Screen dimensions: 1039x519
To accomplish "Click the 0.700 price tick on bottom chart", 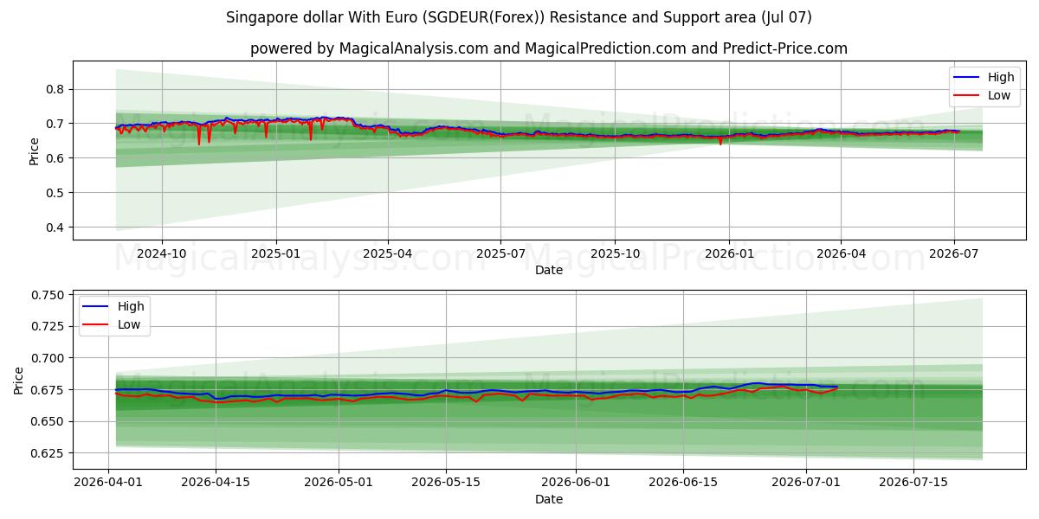I will point(48,358).
